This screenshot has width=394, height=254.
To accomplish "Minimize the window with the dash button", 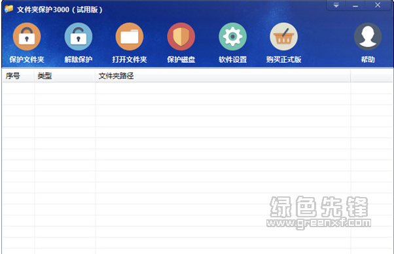I will [355, 5].
